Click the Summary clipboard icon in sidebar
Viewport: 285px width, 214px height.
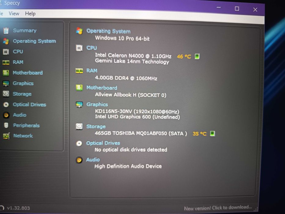[6, 31]
